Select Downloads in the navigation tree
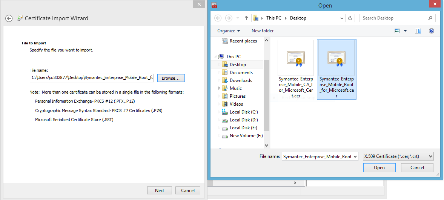This screenshot has height=200, width=444. (x=241, y=80)
